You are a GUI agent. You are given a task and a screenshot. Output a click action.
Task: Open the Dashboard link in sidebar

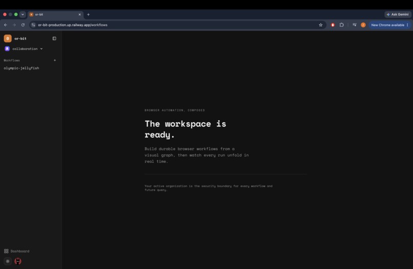[17, 251]
